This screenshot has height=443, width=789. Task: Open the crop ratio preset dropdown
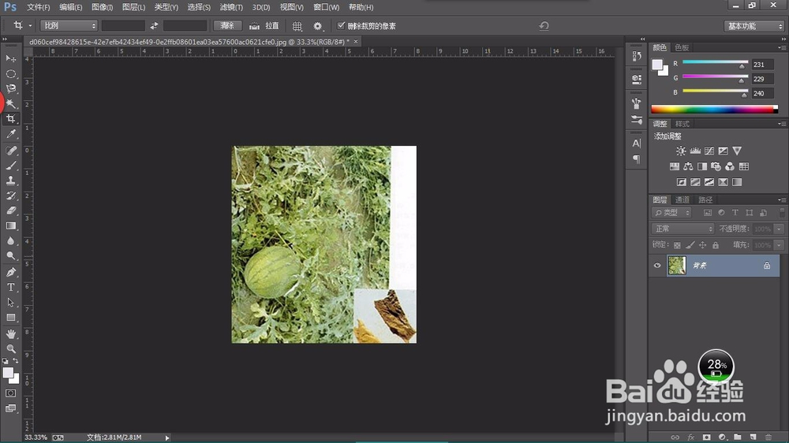pos(69,25)
